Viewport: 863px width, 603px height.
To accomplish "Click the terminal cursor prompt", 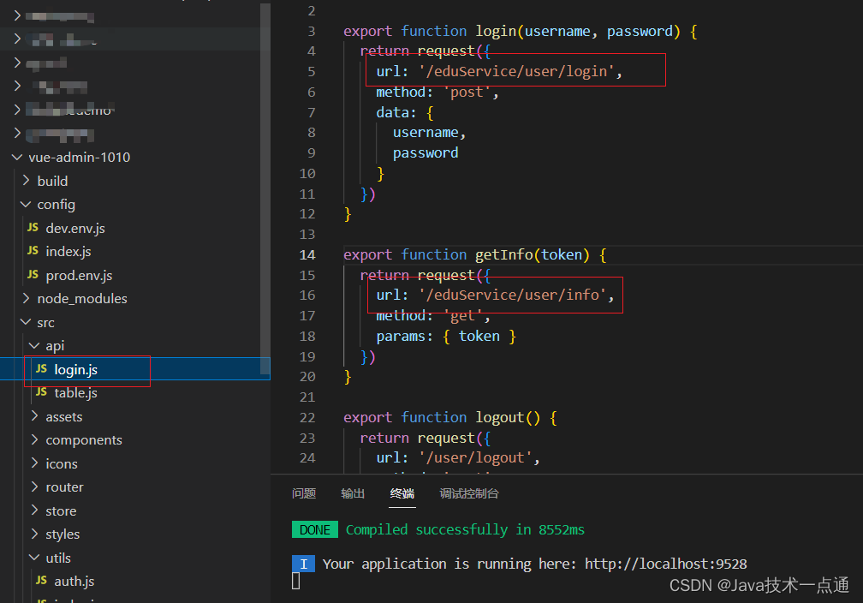I will (x=296, y=581).
